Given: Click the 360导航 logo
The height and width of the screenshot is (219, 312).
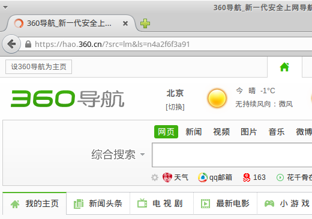Looking at the screenshot, I should pyautogui.click(x=67, y=99).
